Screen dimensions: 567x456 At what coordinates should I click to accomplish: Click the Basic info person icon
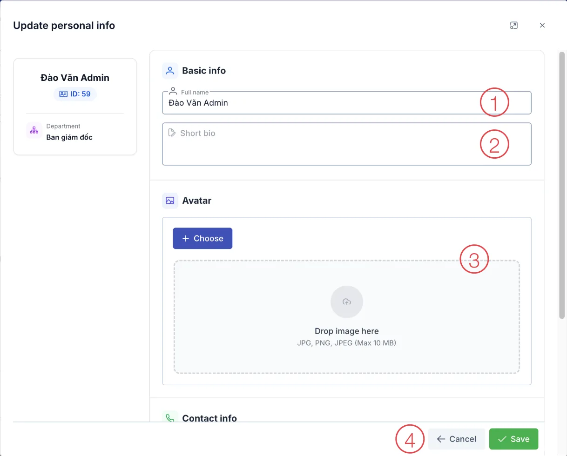[170, 71]
